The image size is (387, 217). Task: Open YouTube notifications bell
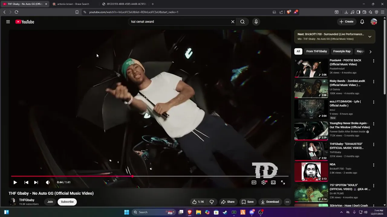tap(362, 22)
